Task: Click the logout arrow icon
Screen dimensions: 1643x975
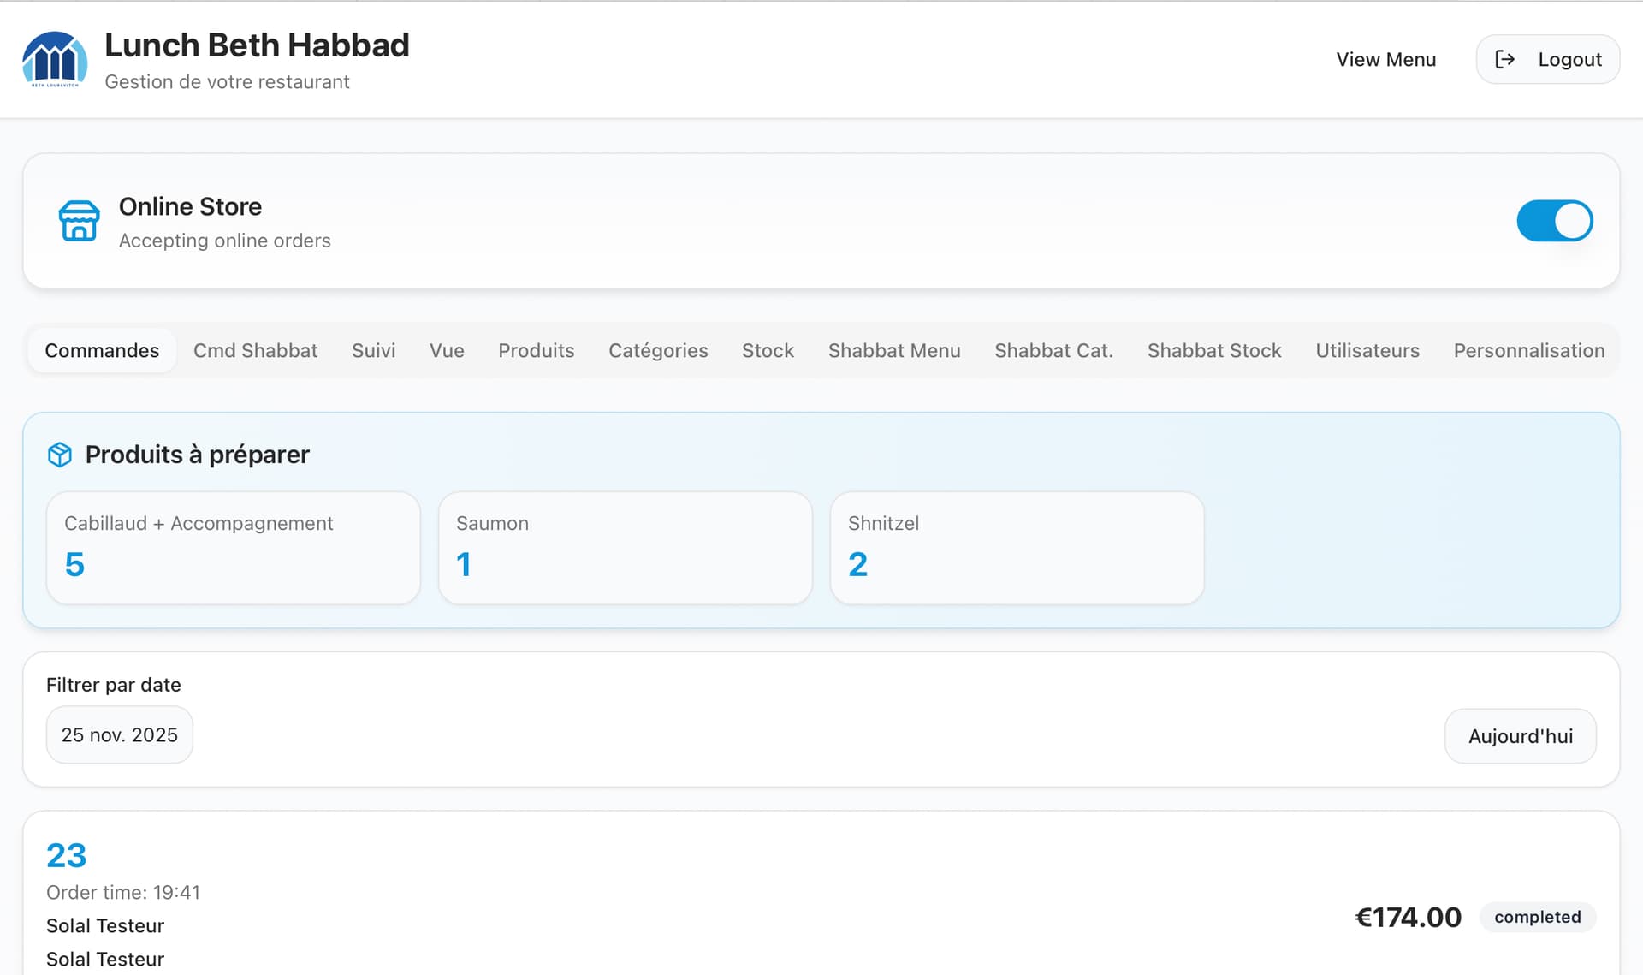Action: [x=1505, y=59]
